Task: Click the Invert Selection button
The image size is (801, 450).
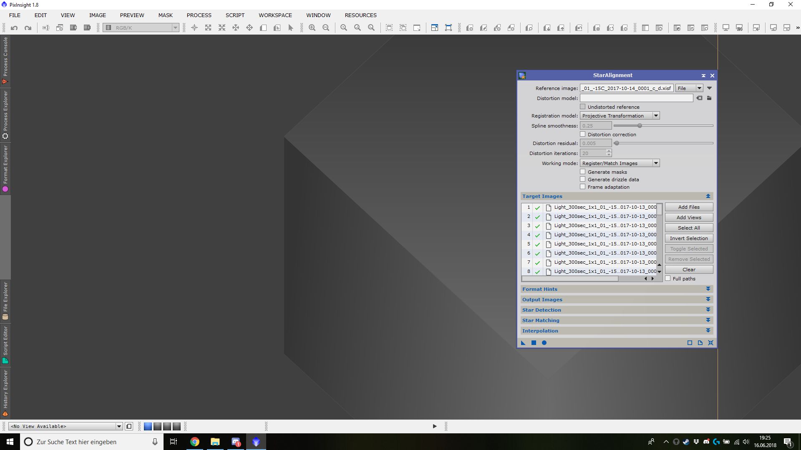Action: (689, 238)
